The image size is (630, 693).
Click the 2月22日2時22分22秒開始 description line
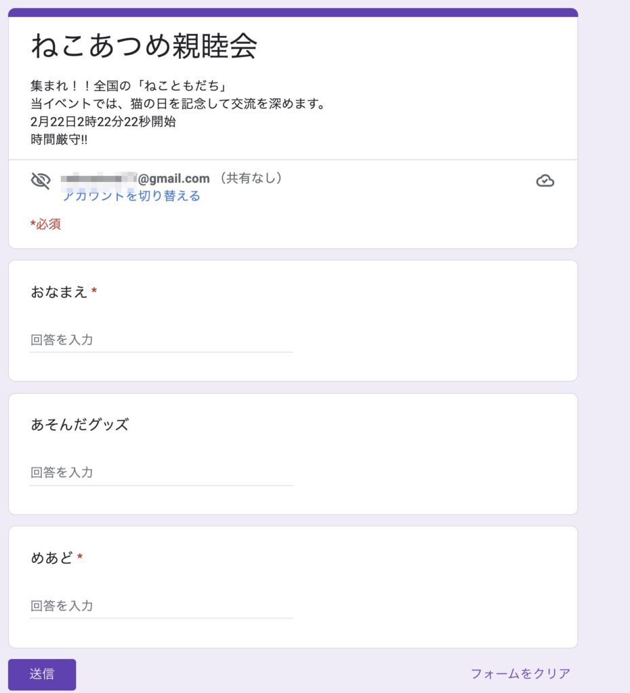point(103,122)
